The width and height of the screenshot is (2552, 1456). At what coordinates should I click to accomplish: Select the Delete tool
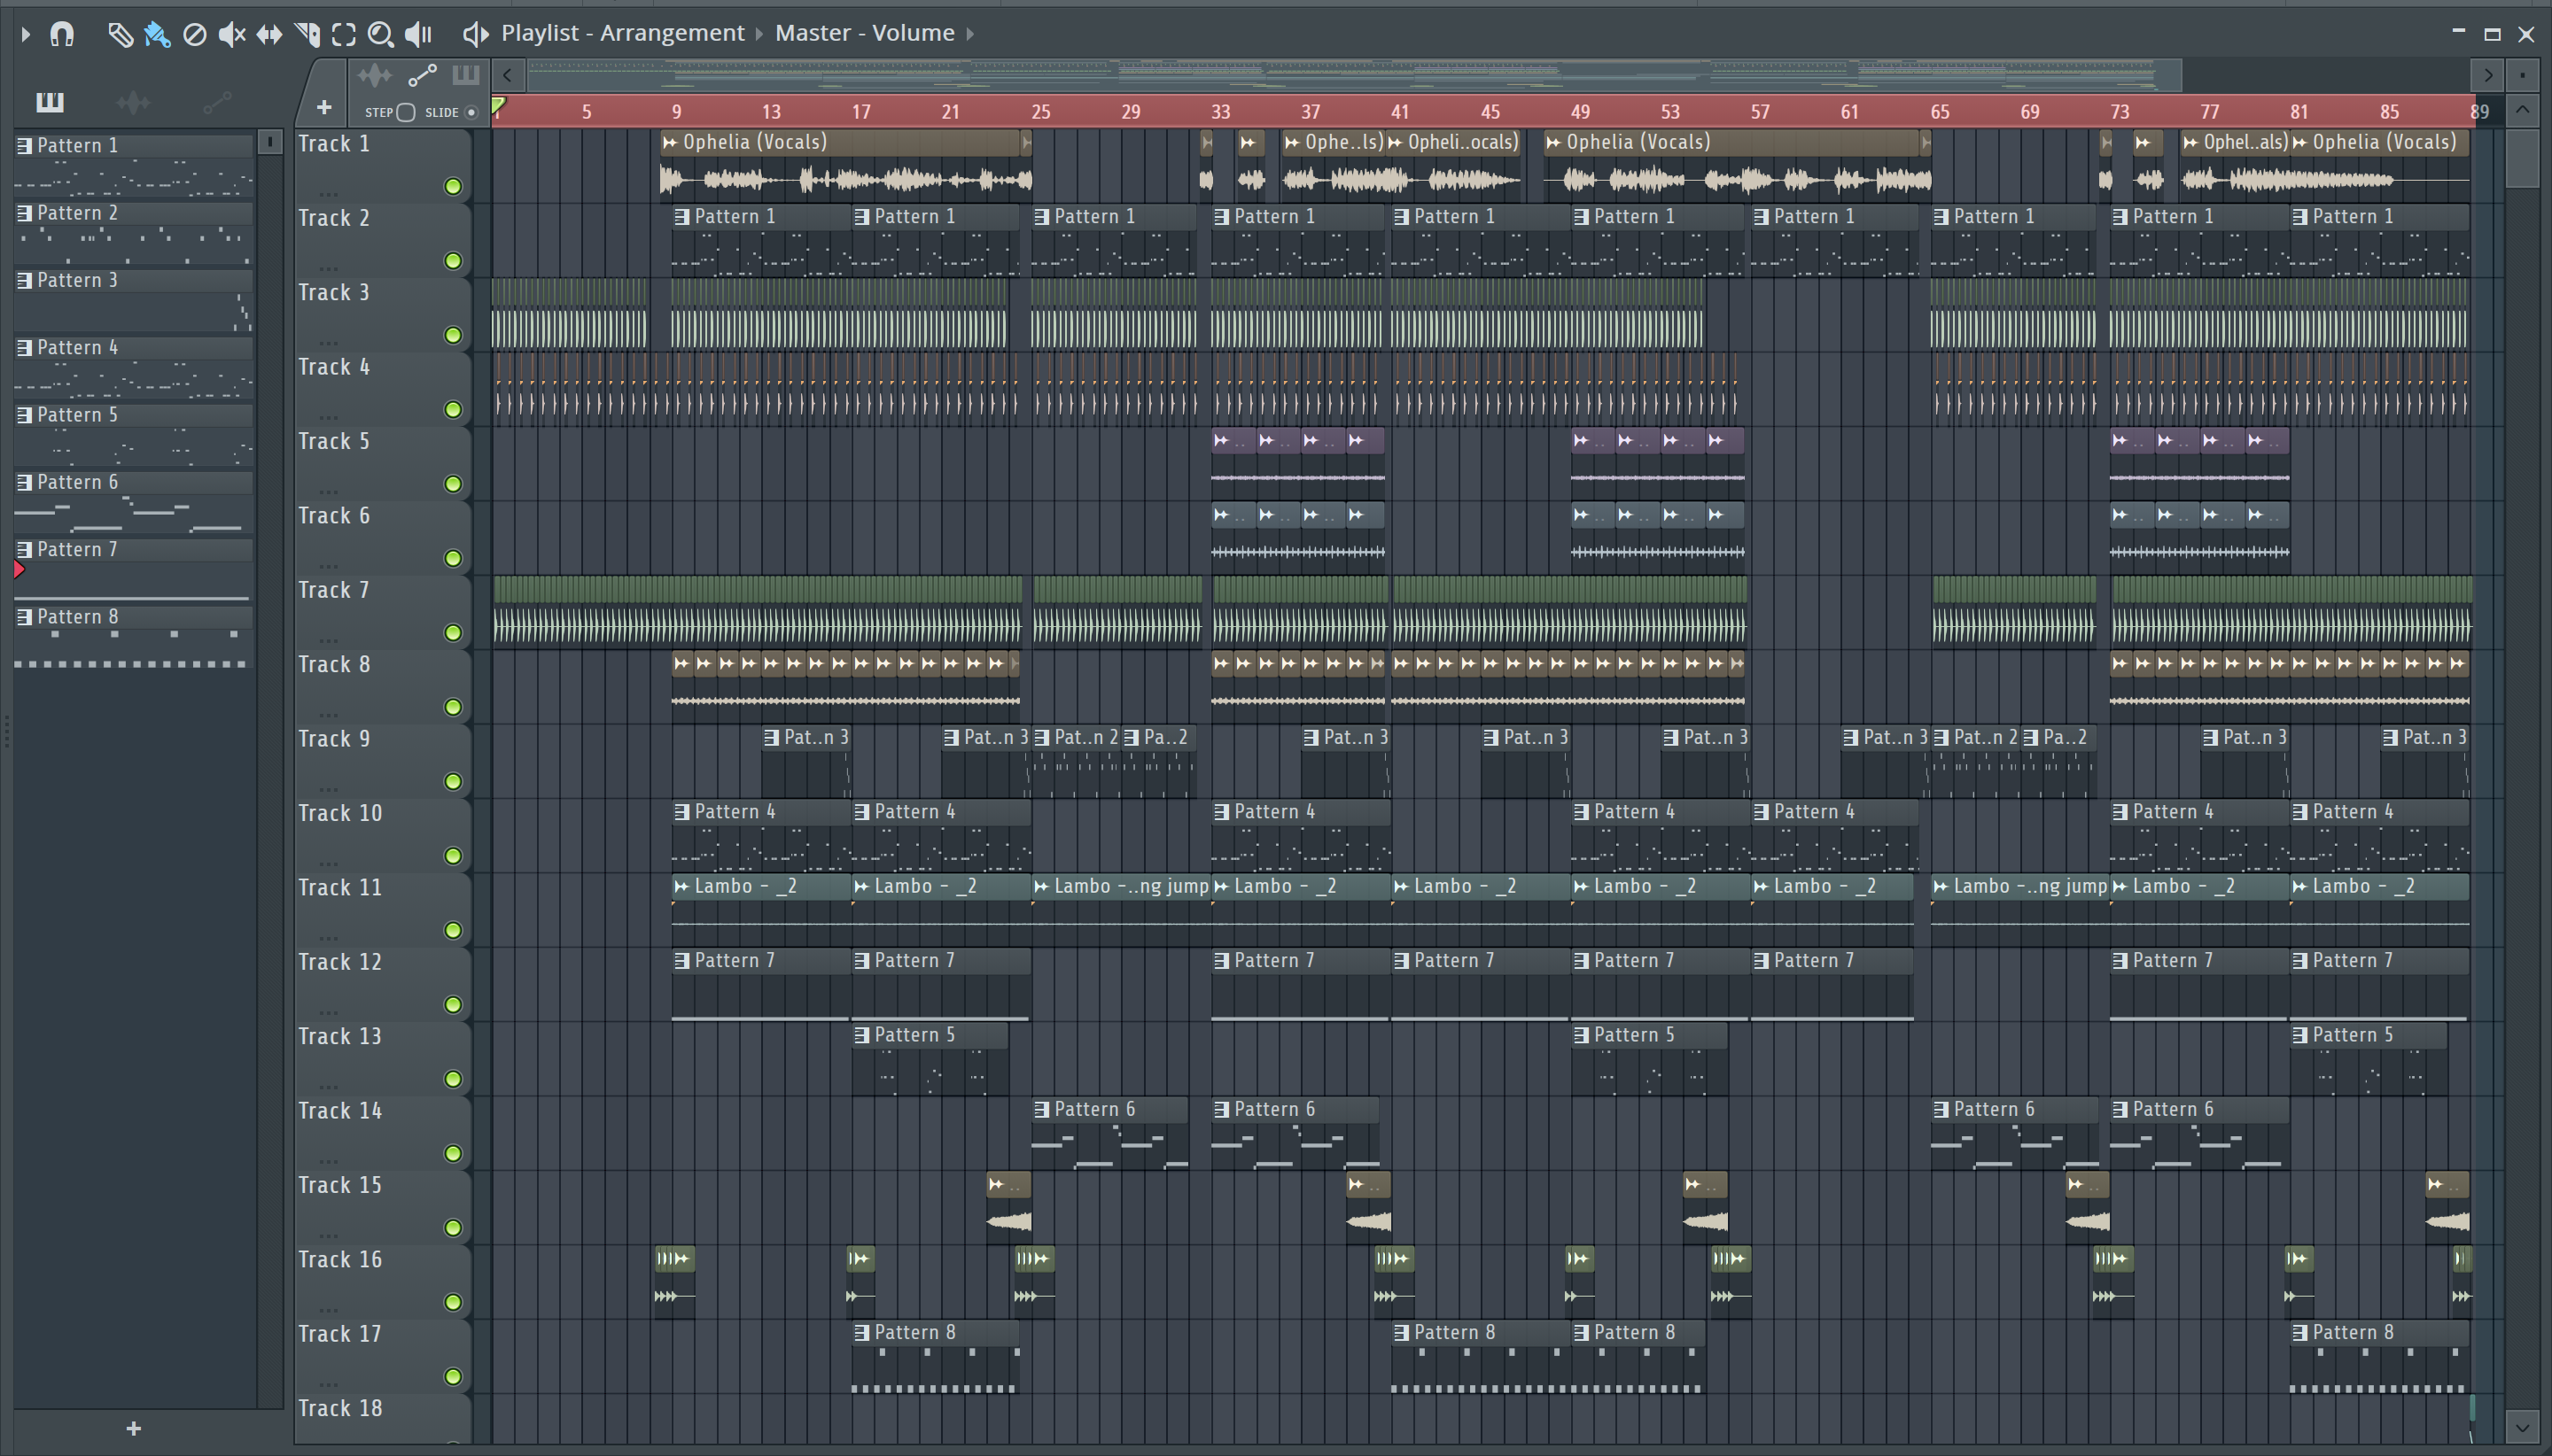tap(195, 35)
